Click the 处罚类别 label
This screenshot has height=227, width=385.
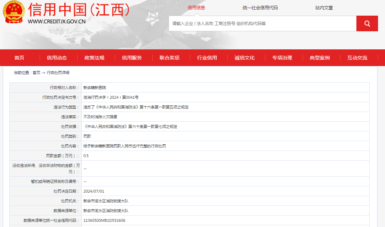pos(70,136)
